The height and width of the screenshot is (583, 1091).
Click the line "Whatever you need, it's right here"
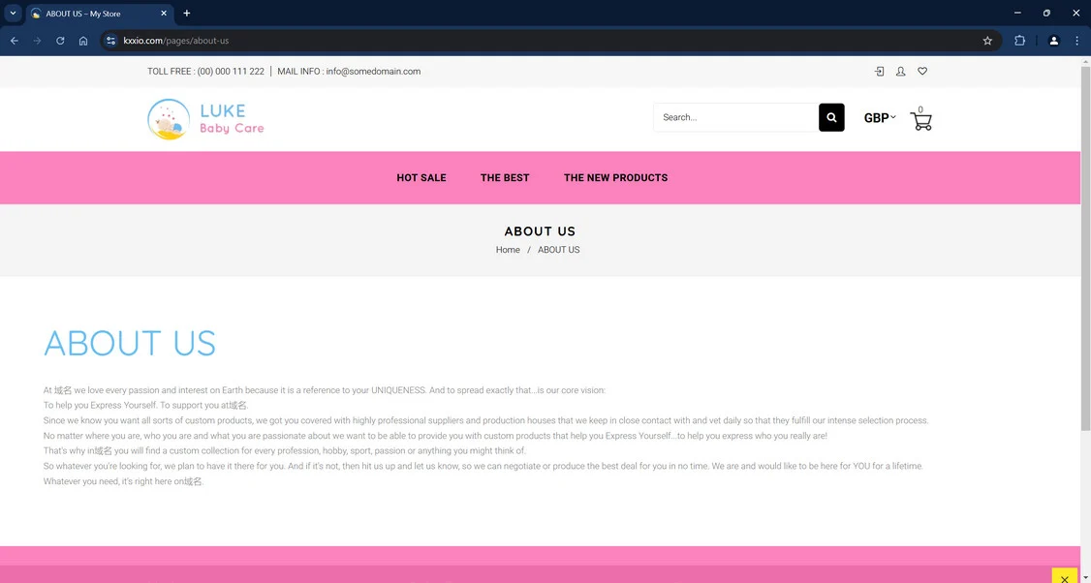(124, 481)
